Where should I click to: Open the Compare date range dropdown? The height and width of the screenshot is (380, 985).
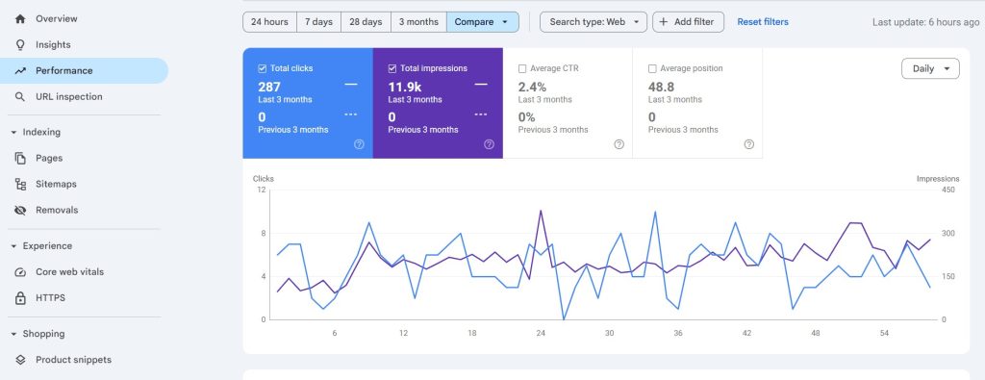(x=483, y=22)
